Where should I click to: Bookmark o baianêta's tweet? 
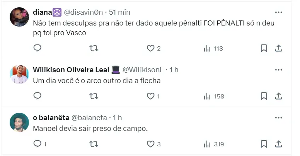point(264,144)
